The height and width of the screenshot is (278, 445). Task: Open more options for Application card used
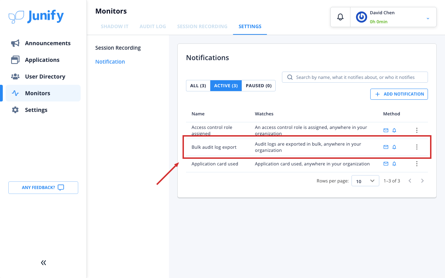point(417,164)
